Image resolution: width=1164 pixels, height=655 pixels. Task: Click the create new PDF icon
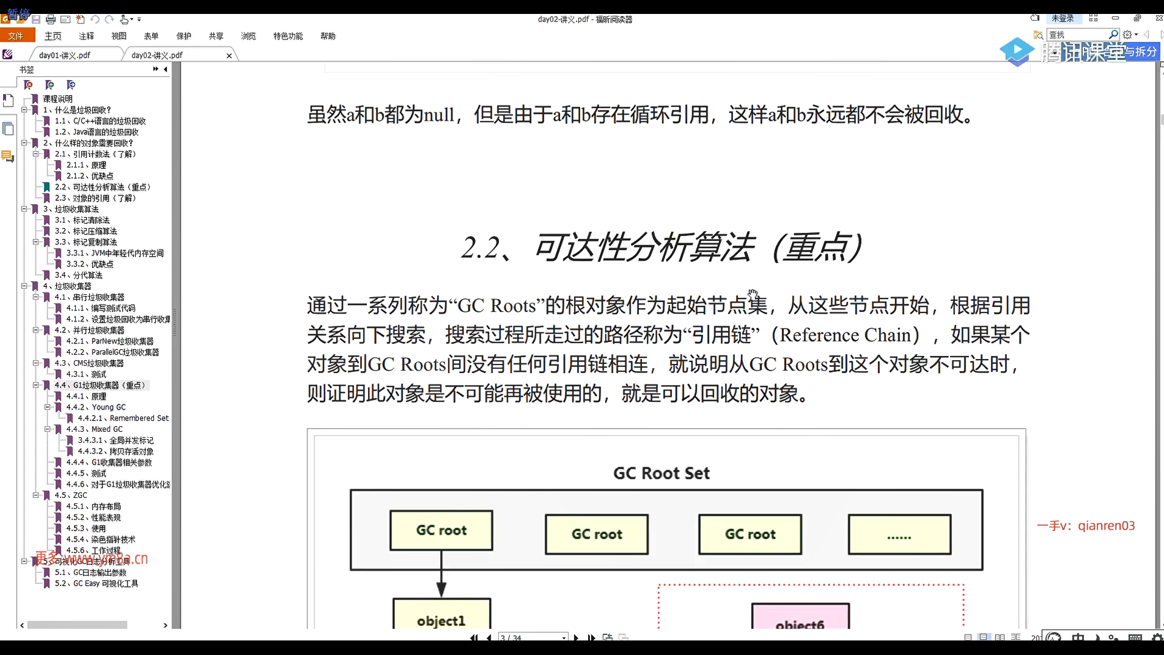pos(80,19)
